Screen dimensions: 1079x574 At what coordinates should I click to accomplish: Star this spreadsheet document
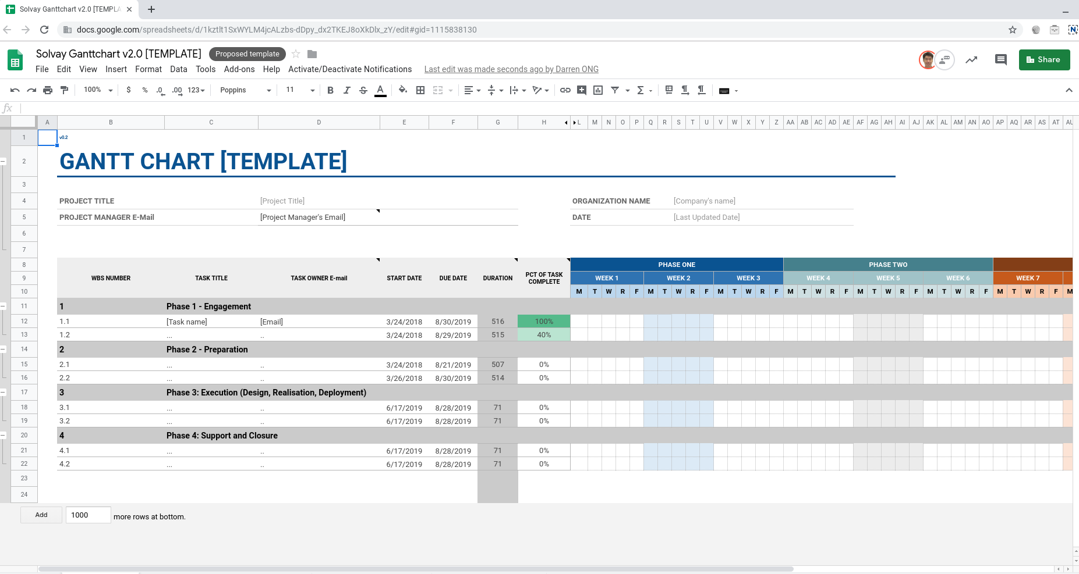pos(296,54)
